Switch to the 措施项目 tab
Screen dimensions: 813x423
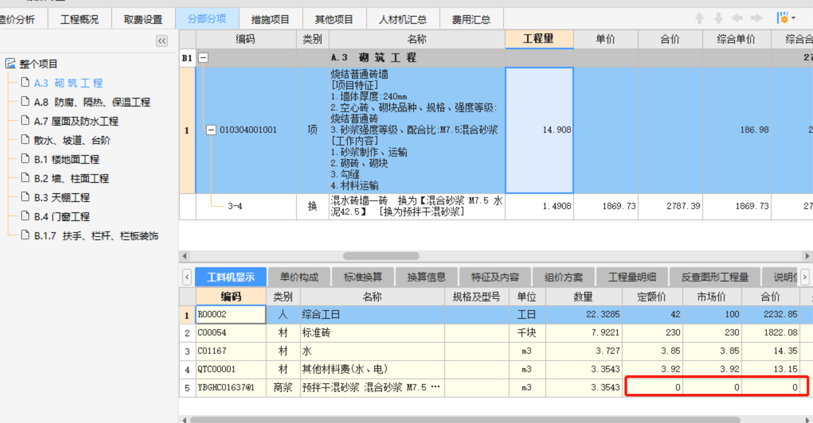(x=270, y=20)
